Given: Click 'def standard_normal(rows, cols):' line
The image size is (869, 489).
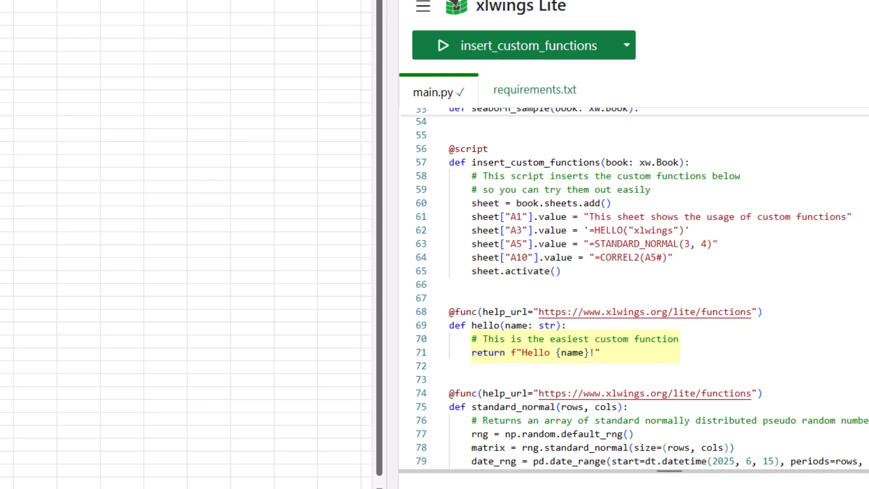Looking at the screenshot, I should (x=538, y=407).
